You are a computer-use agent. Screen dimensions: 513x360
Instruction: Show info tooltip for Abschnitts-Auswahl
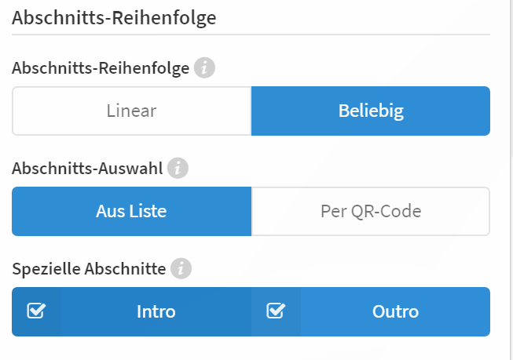pyautogui.click(x=178, y=169)
